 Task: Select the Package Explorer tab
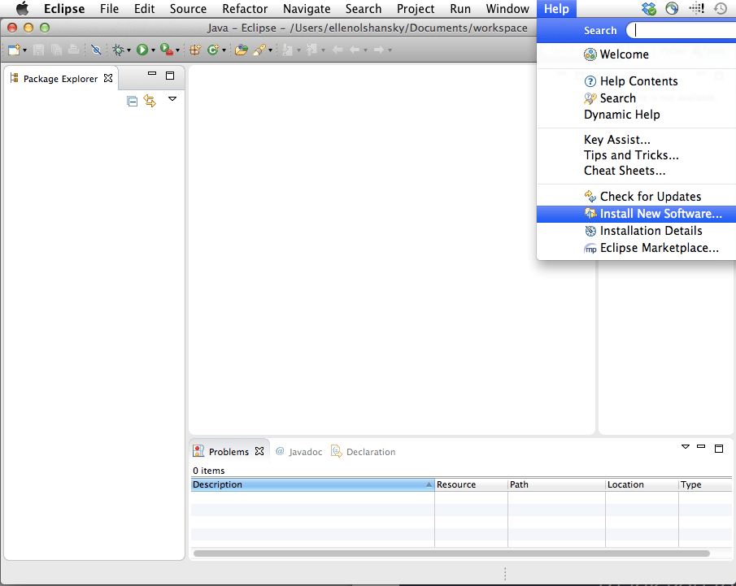coord(61,79)
